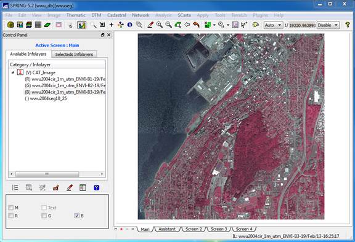Open the stacked infolayers icon
The height and width of the screenshot is (242, 355).
click(29, 25)
